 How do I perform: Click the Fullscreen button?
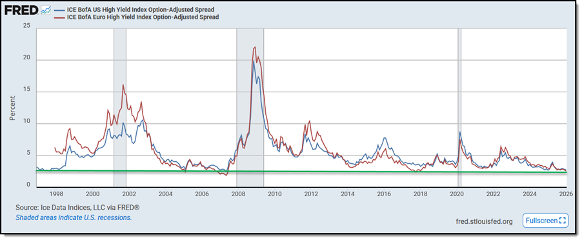pyautogui.click(x=545, y=221)
